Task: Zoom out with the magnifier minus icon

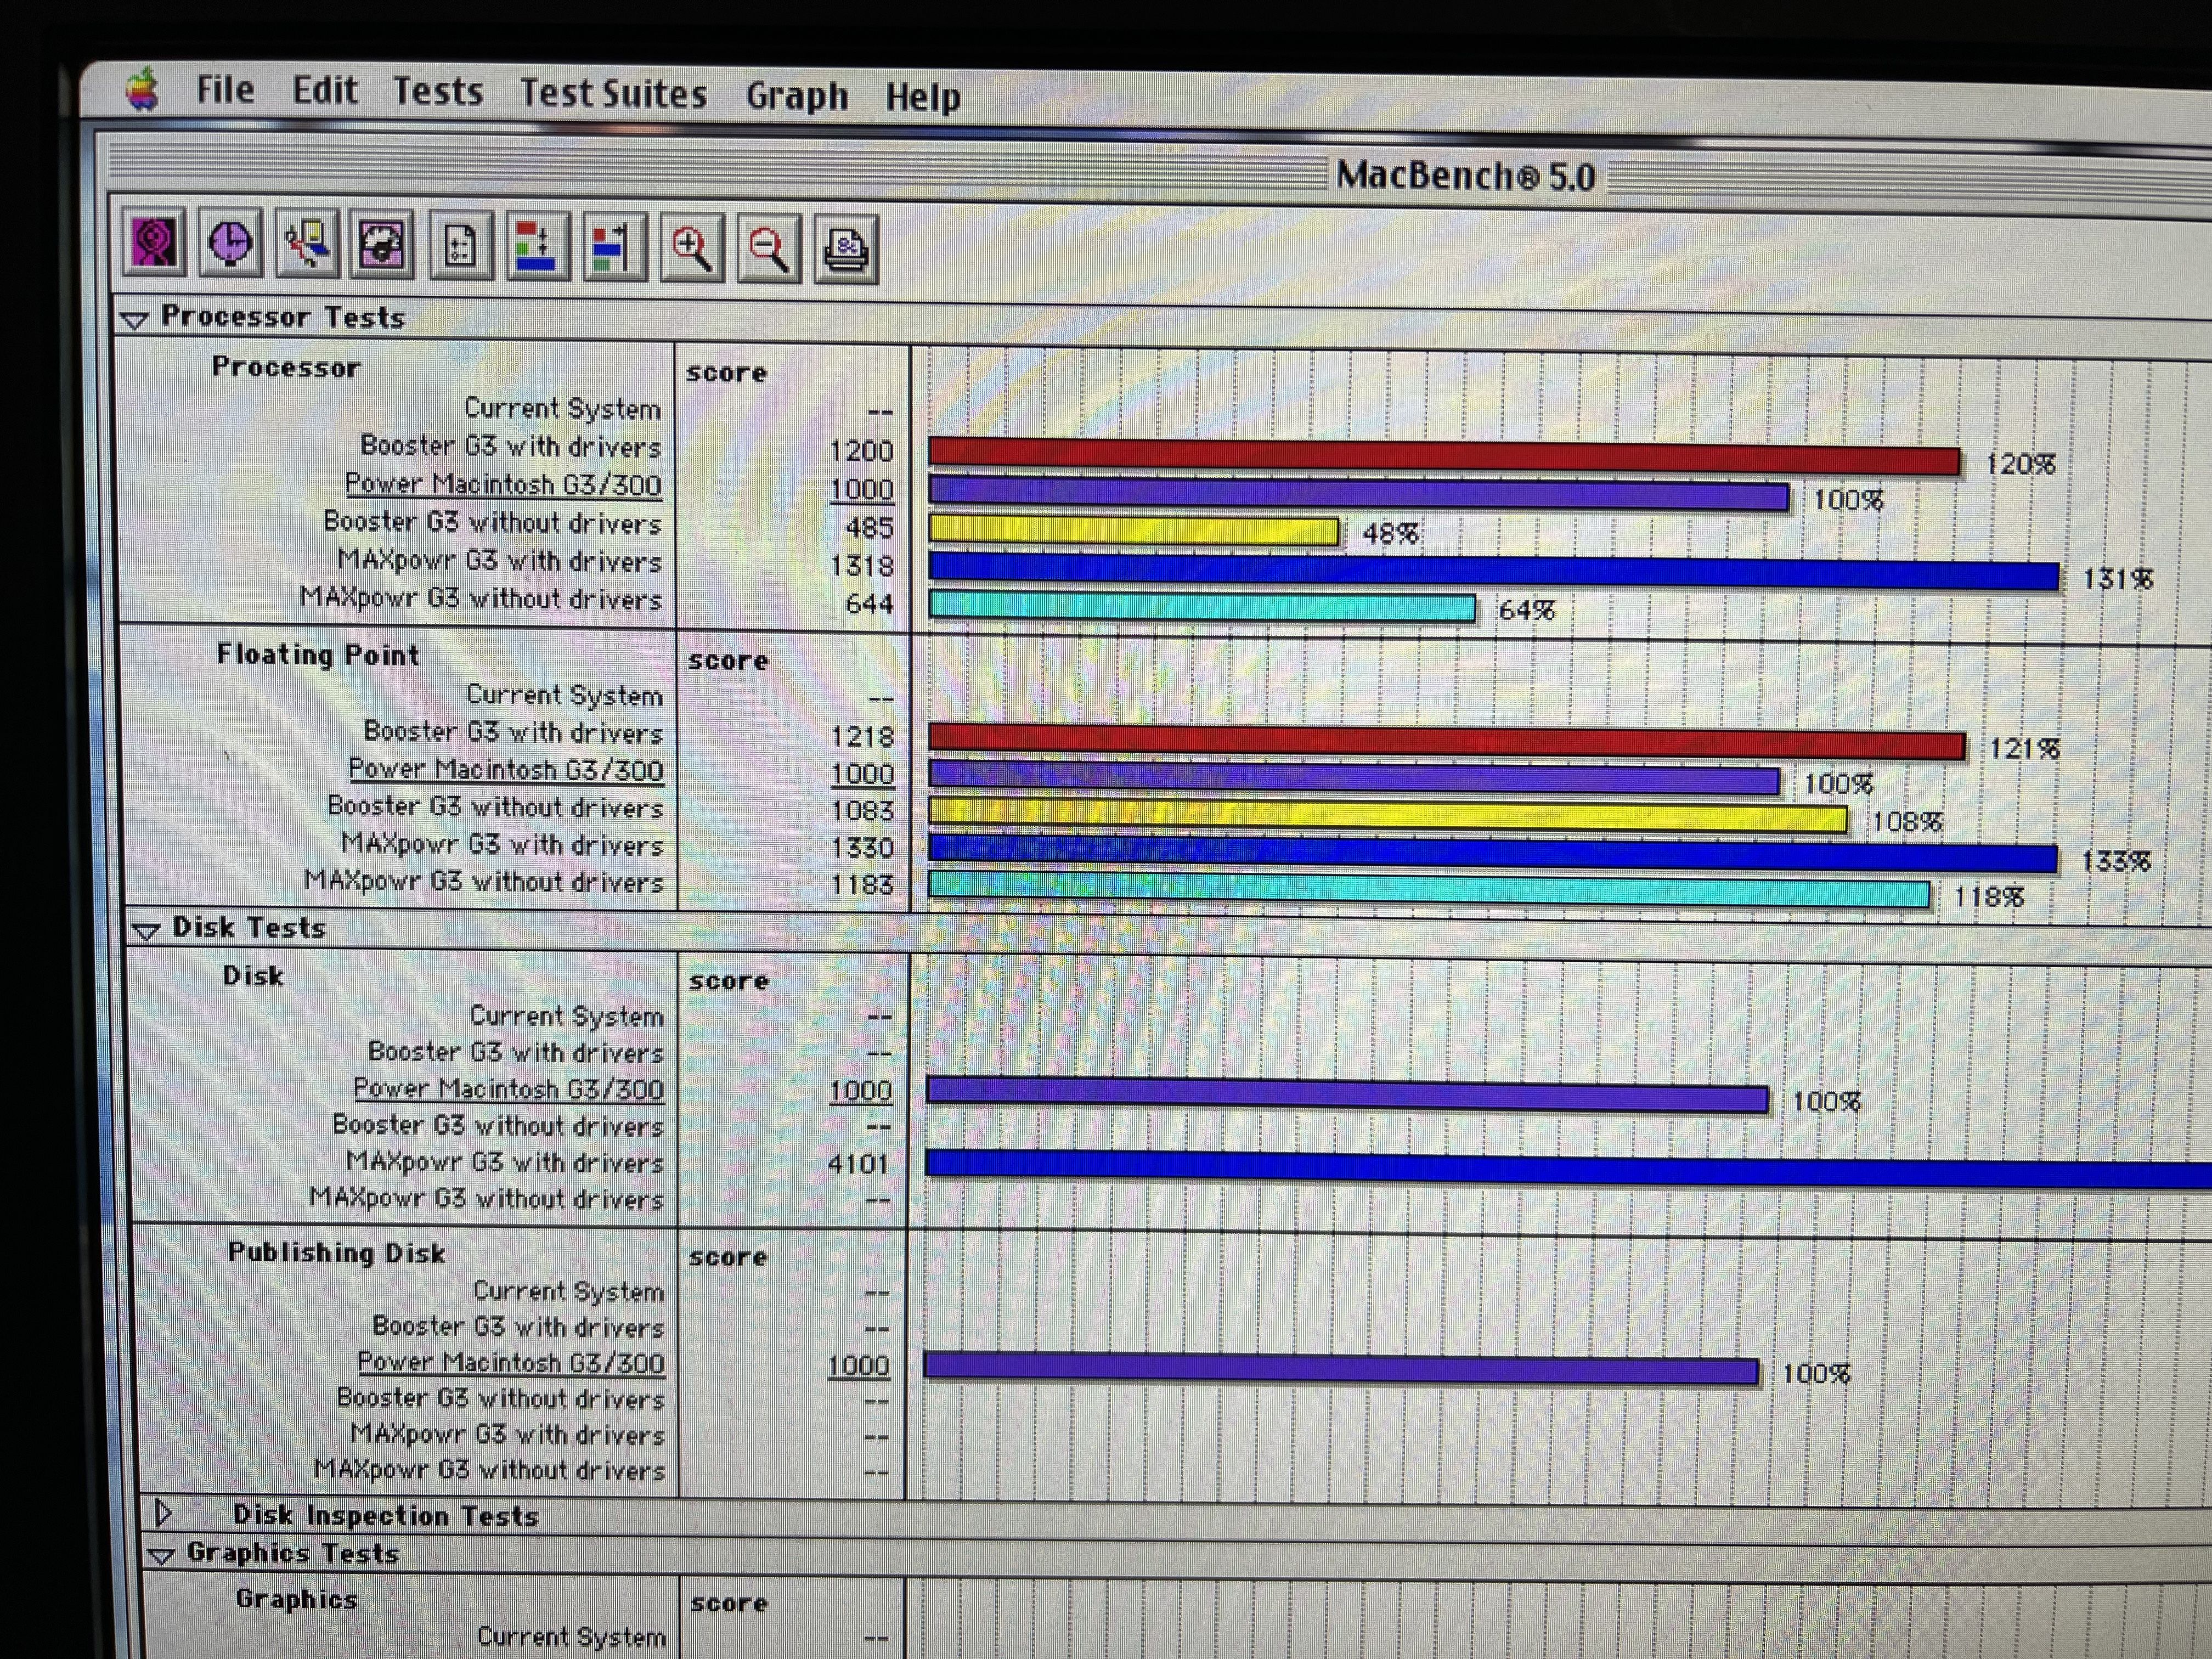Action: (769, 250)
